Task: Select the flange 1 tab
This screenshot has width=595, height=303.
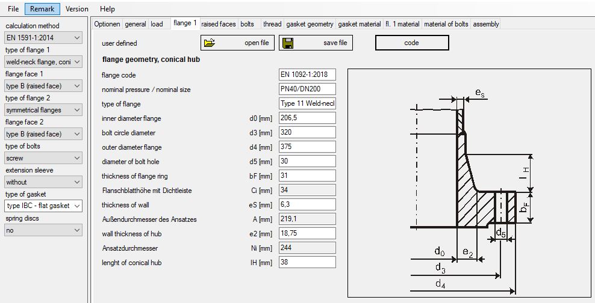Action: (185, 23)
